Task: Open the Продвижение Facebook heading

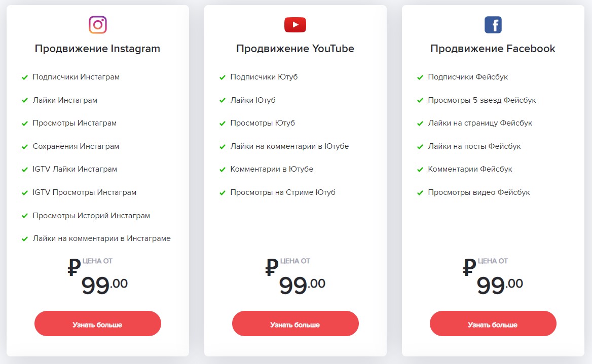Action: pos(493,49)
